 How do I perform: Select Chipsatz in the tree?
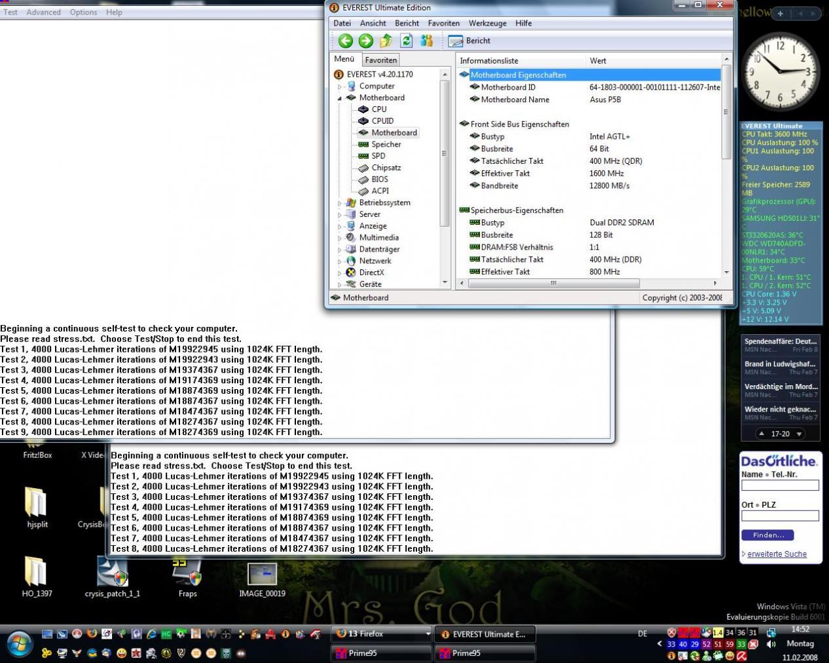click(x=386, y=168)
